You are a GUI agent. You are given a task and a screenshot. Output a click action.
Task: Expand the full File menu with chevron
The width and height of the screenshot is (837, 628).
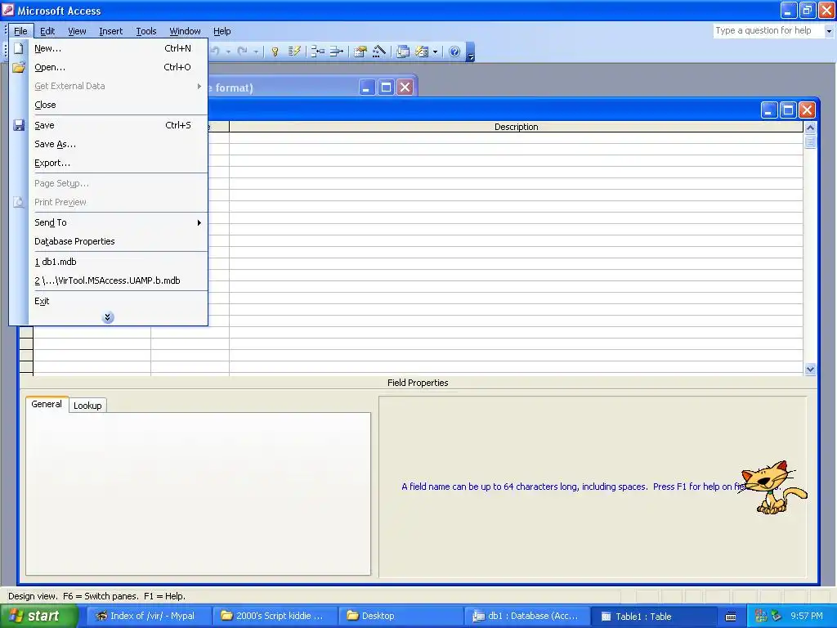108,317
